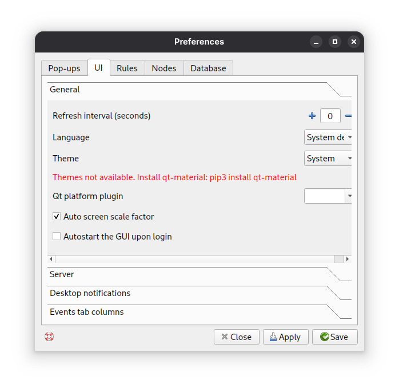This screenshot has height=389, width=399.
Task: Uncheck Auto screen scale factor
Action: (57, 216)
